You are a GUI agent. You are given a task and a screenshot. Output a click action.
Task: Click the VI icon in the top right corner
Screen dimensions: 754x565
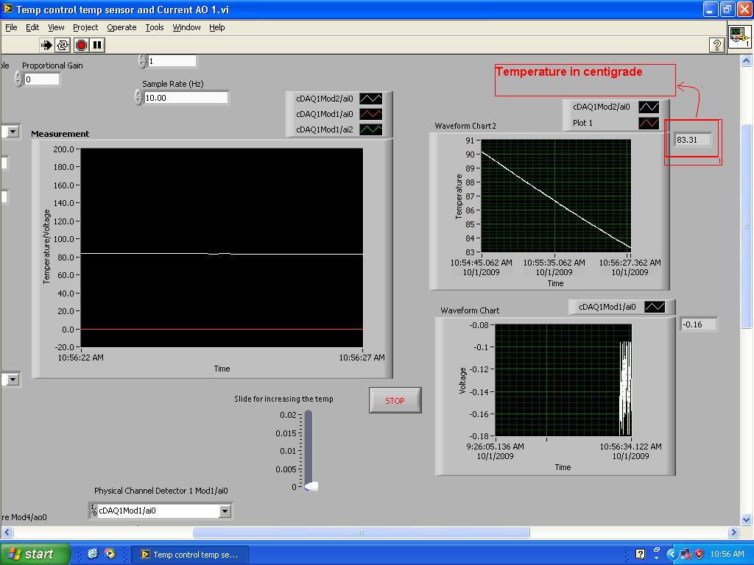pos(739,37)
